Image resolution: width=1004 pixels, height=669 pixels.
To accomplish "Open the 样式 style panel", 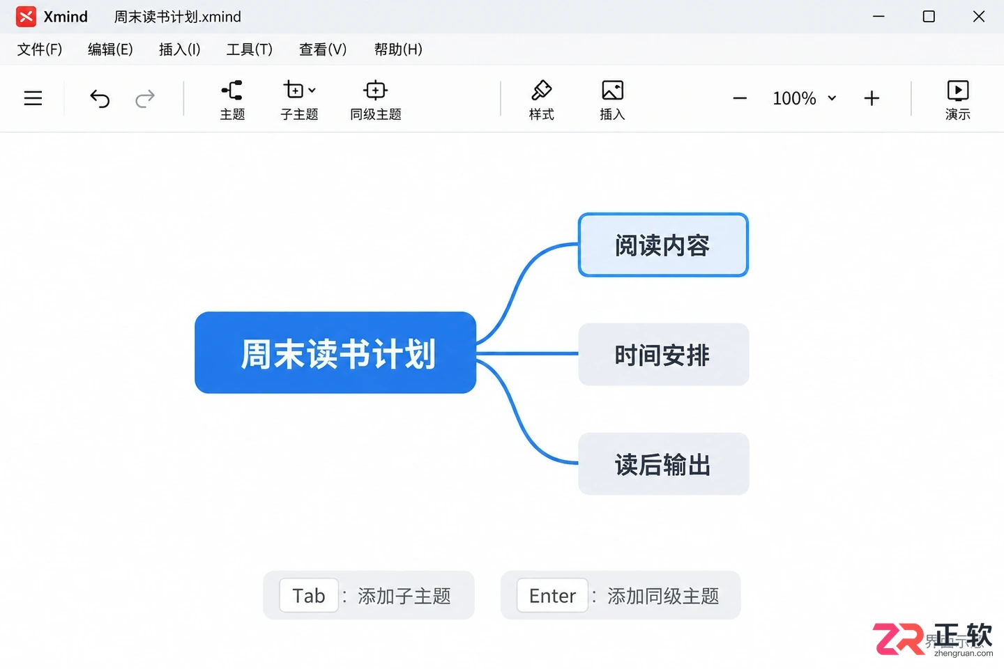I will pyautogui.click(x=542, y=100).
